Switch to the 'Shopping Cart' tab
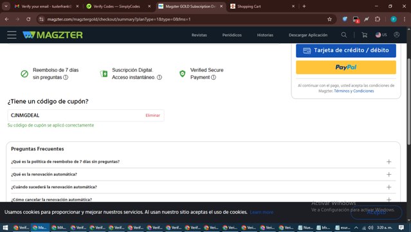The image size is (411, 232). [262, 6]
